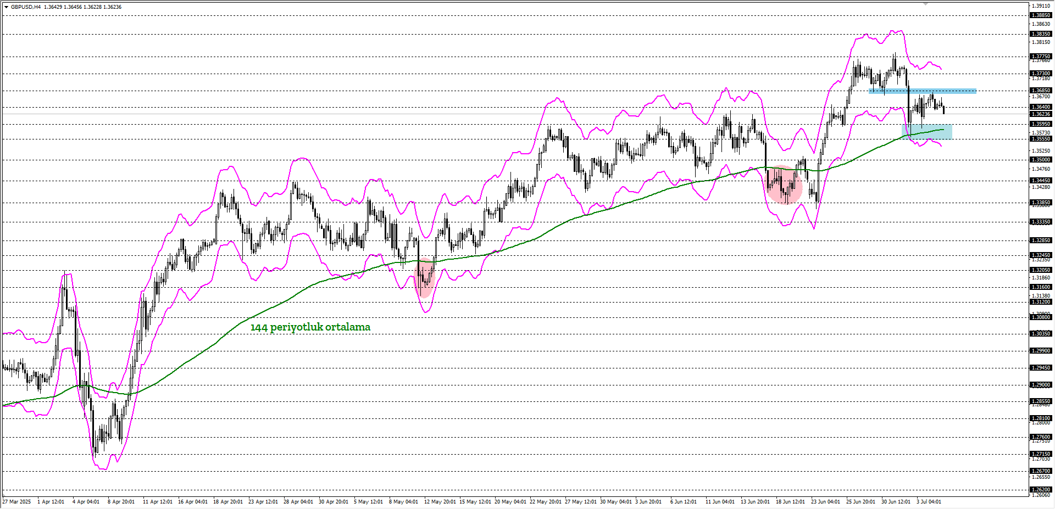Click the 1.37300 price level label
1055x509 pixels.
click(x=1041, y=74)
